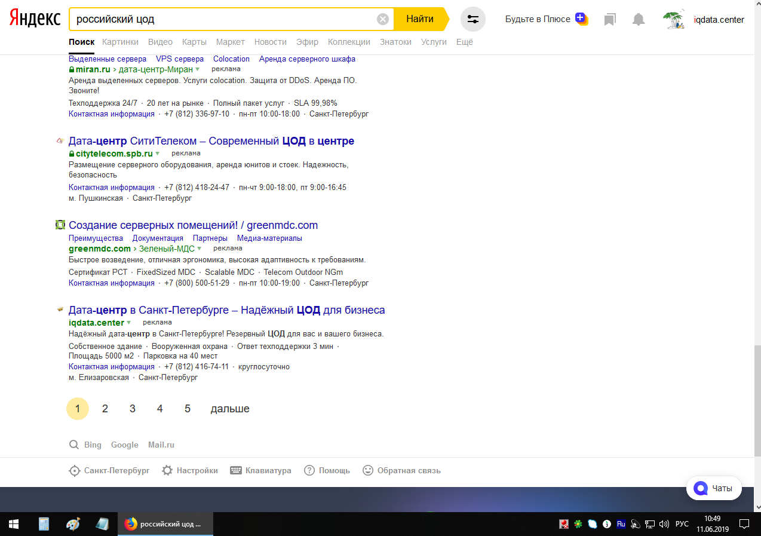Click the Plus subscription icon
Viewport: 761px width, 536px height.
581,19
